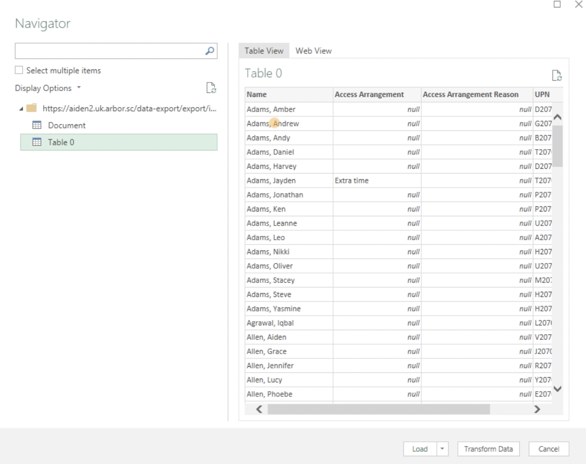Image resolution: width=586 pixels, height=464 pixels.
Task: Collapse the arbor.sc URL tree node
Action: 21,109
